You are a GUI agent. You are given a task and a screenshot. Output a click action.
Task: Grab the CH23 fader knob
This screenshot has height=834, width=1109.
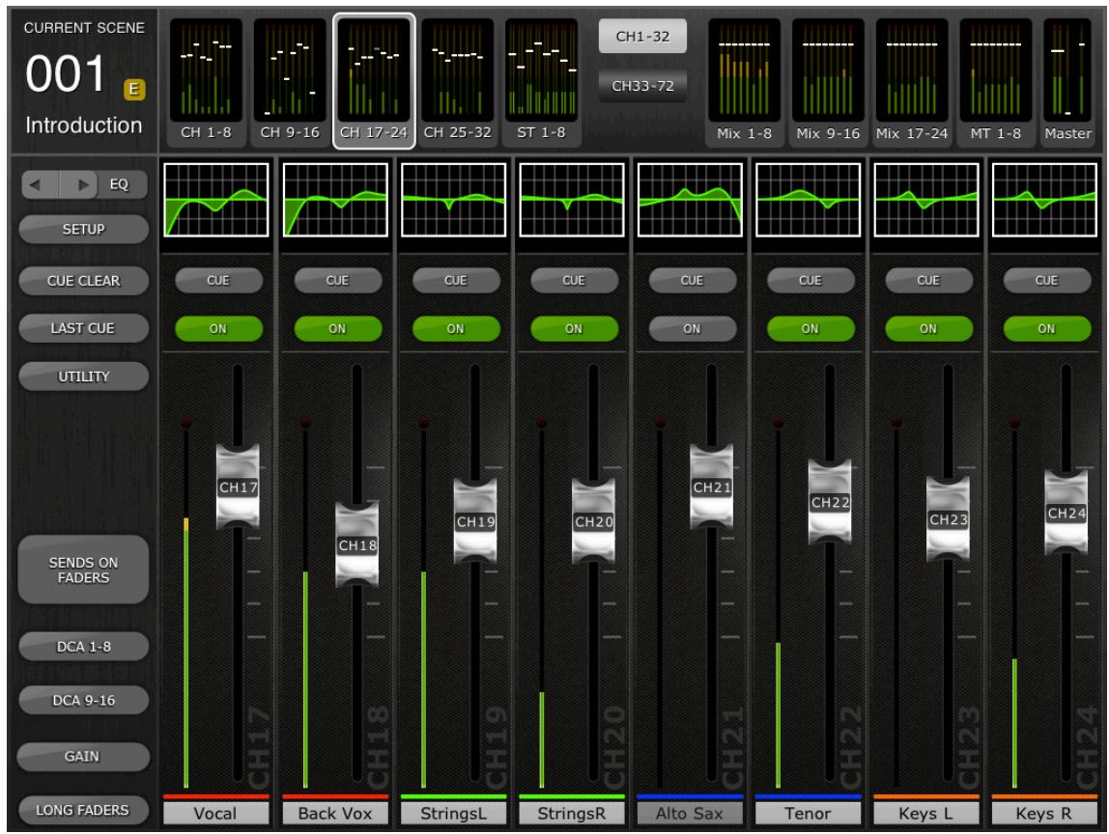point(948,519)
